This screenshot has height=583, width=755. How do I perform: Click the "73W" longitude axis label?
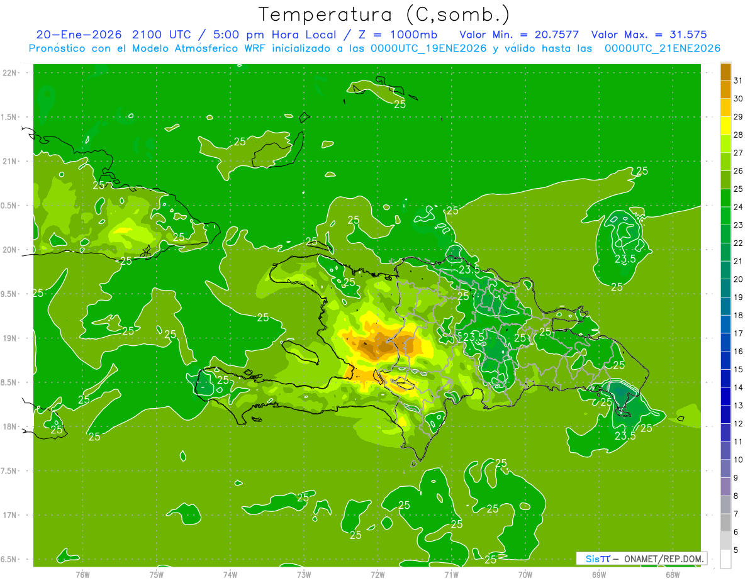[303, 575]
